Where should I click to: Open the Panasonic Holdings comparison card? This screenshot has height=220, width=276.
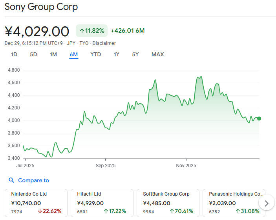pos(234,203)
